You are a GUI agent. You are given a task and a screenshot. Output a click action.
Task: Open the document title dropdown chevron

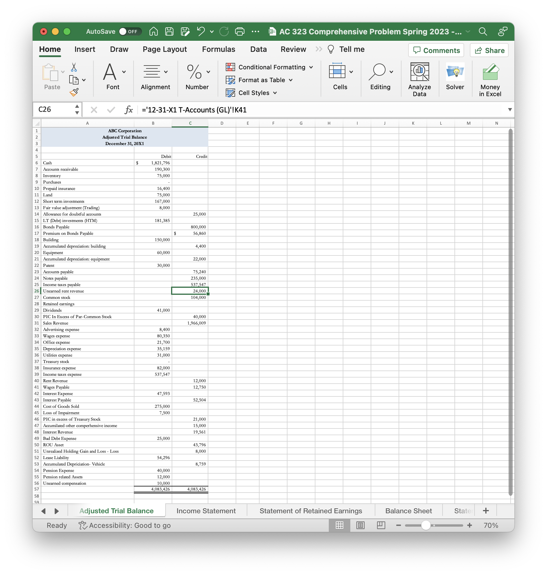pos(468,31)
